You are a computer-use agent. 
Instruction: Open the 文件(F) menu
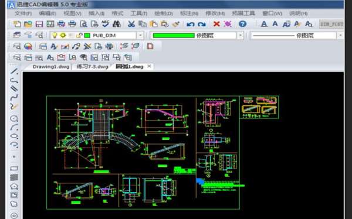[23, 13]
